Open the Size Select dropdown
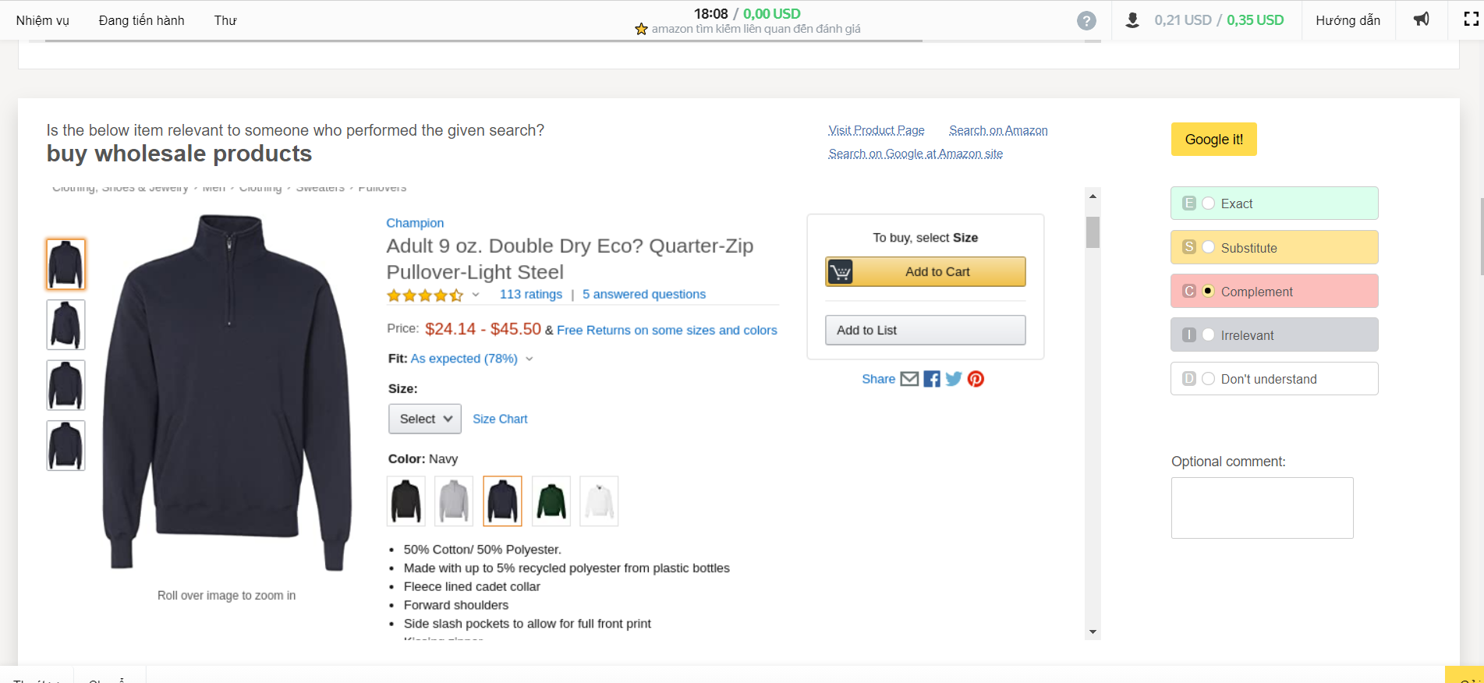The width and height of the screenshot is (1484, 683). [x=425, y=419]
